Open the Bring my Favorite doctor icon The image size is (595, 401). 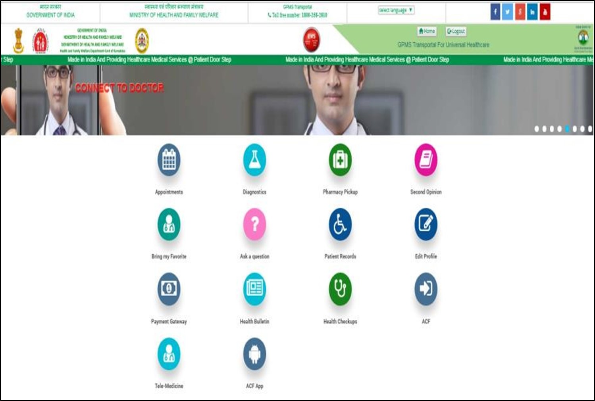tap(169, 224)
